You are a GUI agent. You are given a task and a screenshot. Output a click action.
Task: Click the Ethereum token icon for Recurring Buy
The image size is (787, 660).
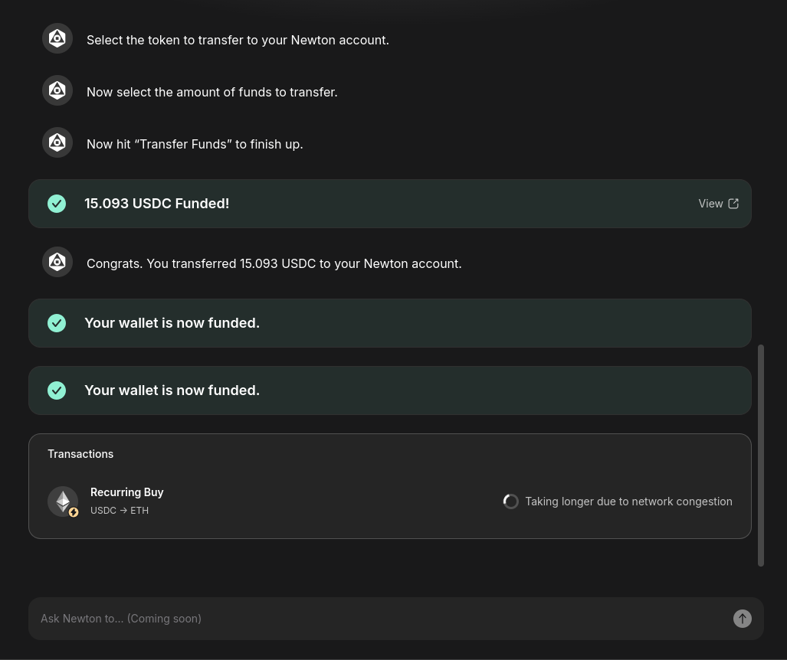click(x=63, y=501)
